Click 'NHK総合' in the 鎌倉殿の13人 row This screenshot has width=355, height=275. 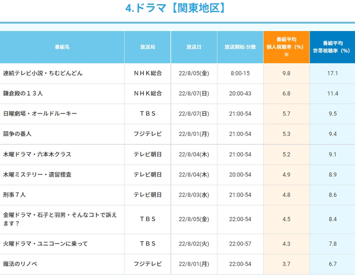tap(148, 93)
